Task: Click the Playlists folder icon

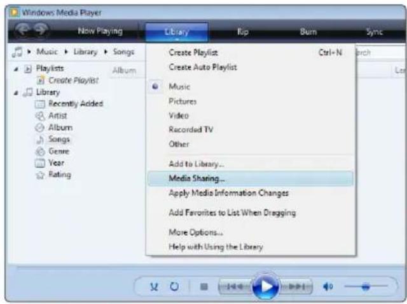Action: pos(28,69)
